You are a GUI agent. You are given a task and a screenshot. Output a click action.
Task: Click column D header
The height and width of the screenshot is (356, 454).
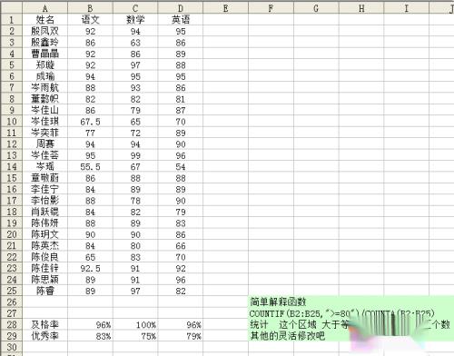click(x=181, y=8)
